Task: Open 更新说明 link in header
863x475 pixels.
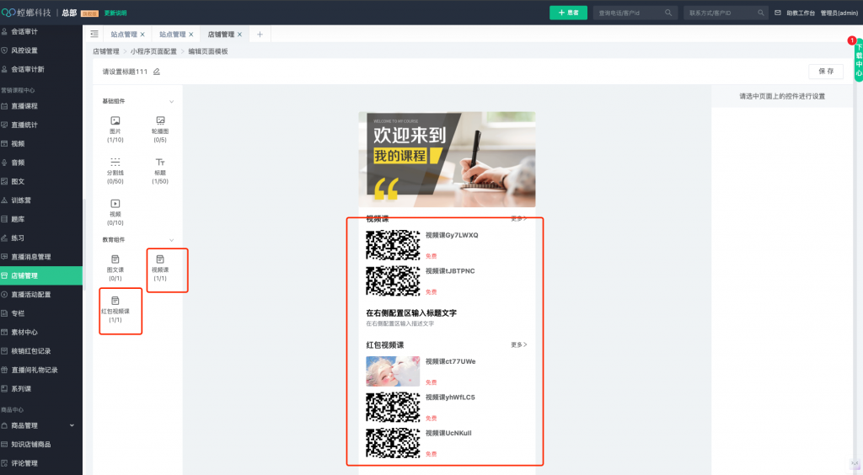Action: tap(115, 13)
